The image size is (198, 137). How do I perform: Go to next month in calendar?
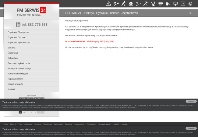click(x=43, y=96)
